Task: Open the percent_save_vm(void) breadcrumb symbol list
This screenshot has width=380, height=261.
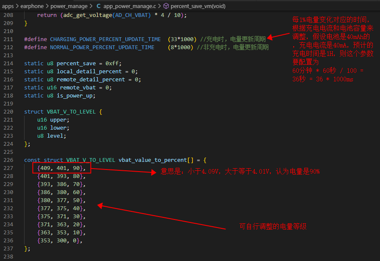Action: click(x=198, y=6)
